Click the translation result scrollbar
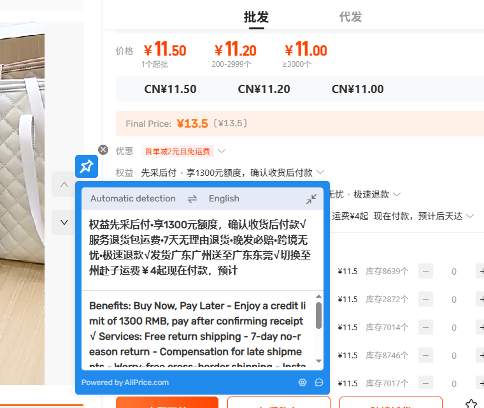Image resolution: width=484 pixels, height=408 pixels. tap(318, 316)
